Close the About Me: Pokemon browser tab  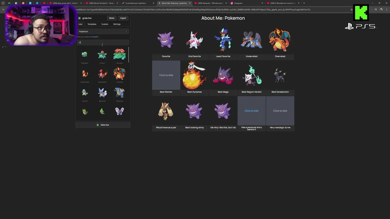pos(190,3)
